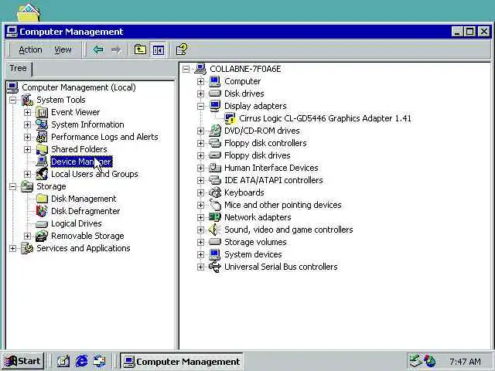
Task: Collapse the System Tools node
Action: pos(12,100)
